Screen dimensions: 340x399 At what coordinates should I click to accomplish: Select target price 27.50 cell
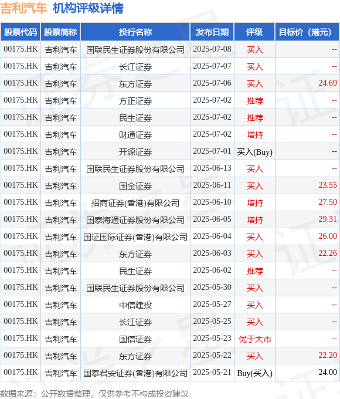point(307,202)
